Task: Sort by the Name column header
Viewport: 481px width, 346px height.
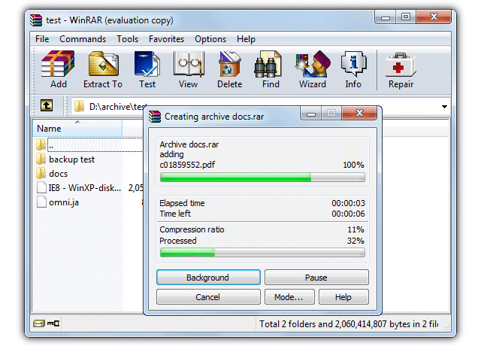Action: click(x=77, y=129)
